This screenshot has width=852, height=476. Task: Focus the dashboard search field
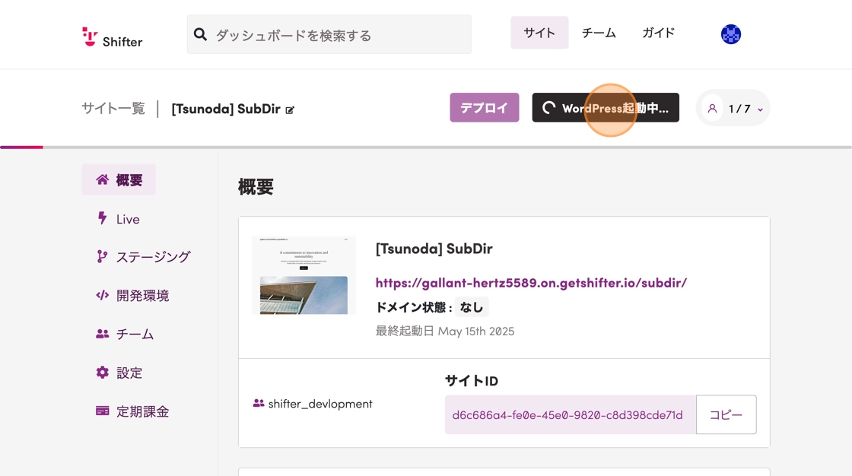point(329,34)
